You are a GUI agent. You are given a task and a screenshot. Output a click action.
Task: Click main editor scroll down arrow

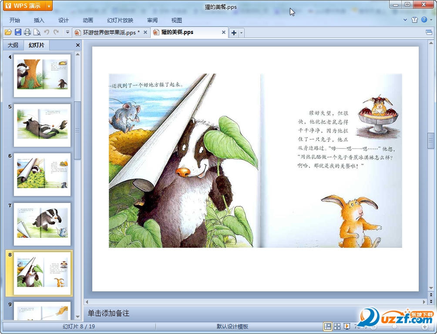coord(431,288)
